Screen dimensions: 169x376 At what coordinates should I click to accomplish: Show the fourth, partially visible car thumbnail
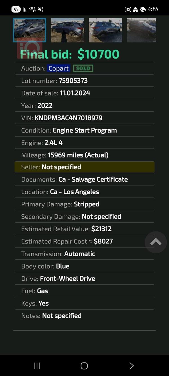point(141,30)
